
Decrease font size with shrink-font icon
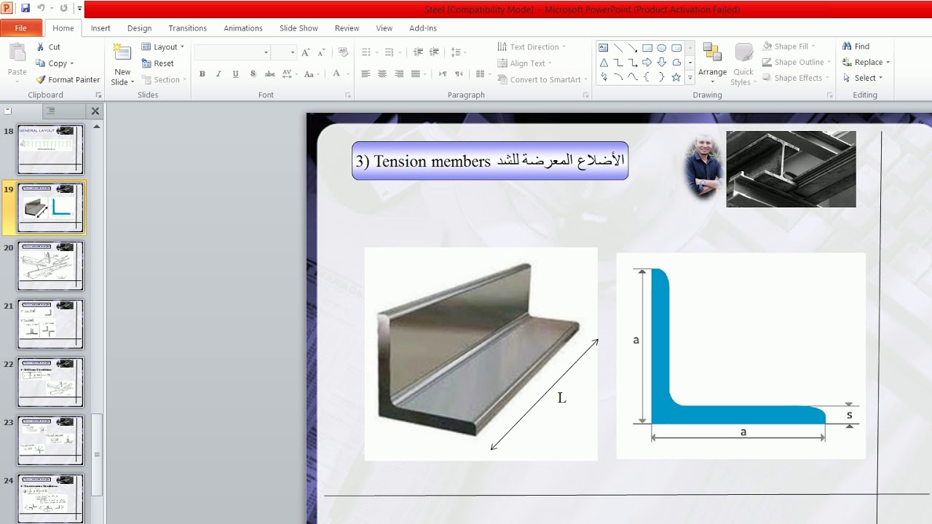point(321,52)
